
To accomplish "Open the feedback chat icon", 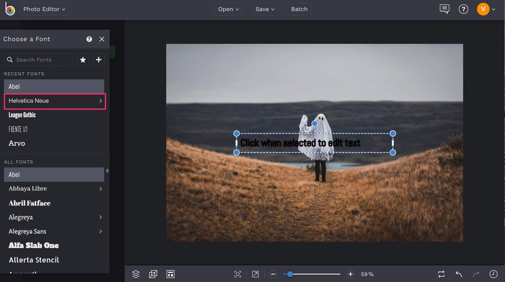I will pos(444,9).
